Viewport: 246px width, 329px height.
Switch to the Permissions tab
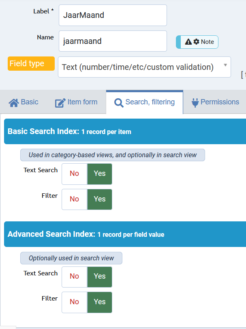215,102
